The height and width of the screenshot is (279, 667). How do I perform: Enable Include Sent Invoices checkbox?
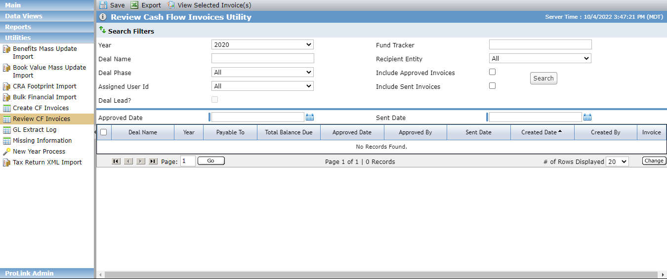[492, 86]
